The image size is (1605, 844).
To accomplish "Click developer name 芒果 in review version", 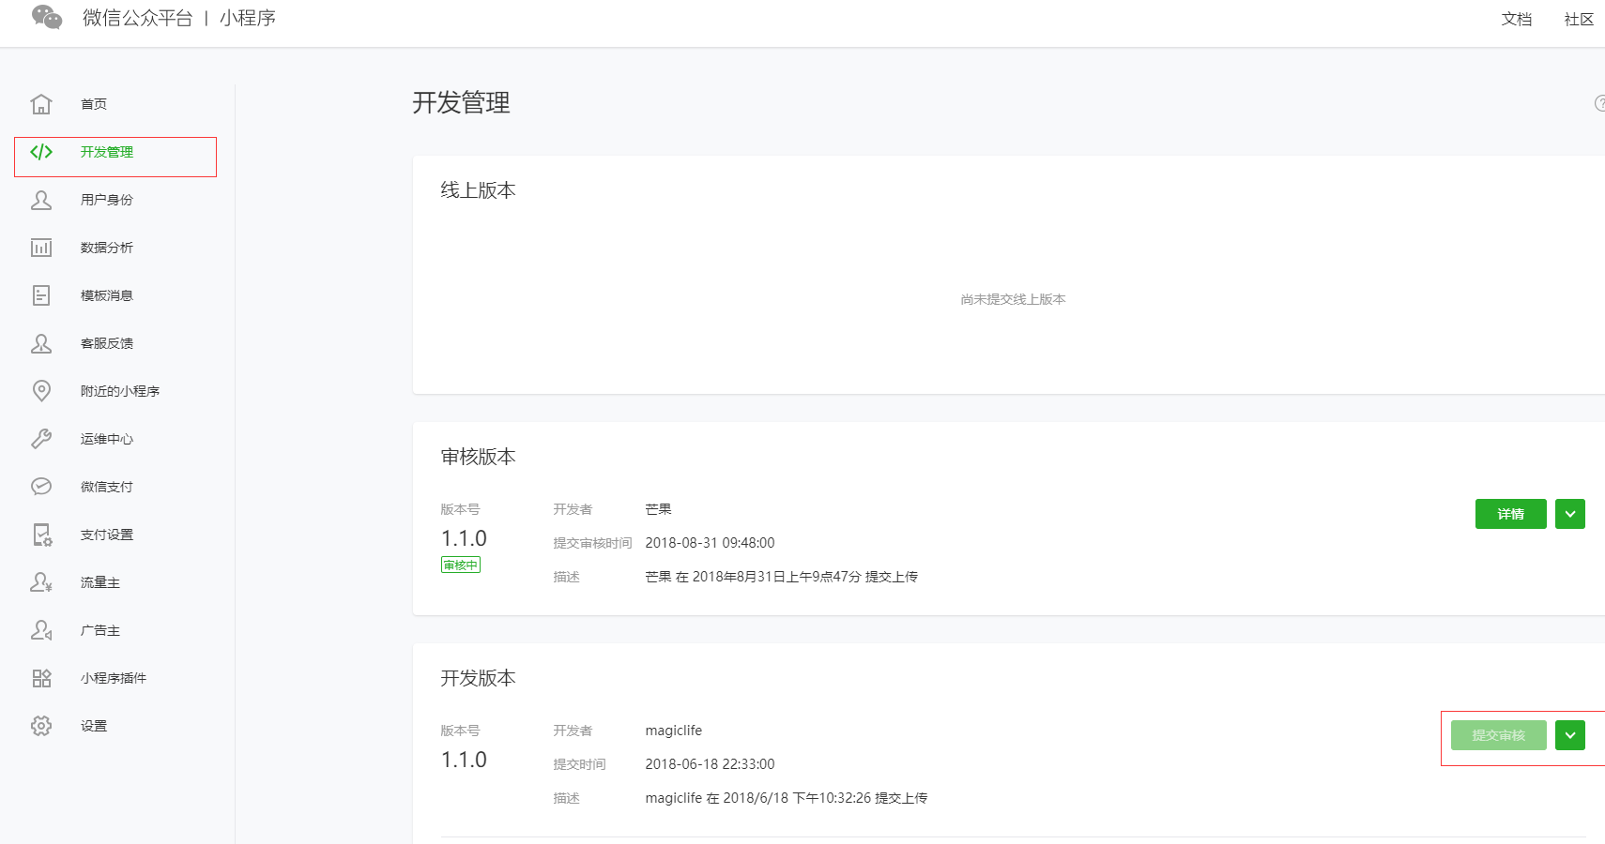I will (x=659, y=509).
